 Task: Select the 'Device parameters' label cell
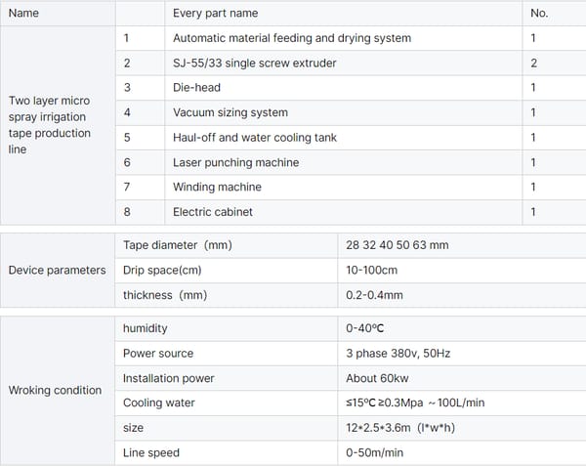[57, 270]
